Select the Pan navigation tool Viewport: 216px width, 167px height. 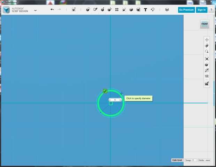207,40
